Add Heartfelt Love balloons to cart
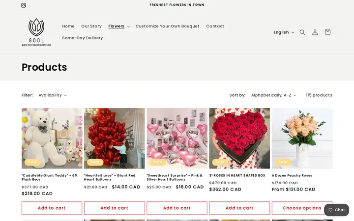Image resolution: width=354 pixels, height=221 pixels. pos(115,208)
